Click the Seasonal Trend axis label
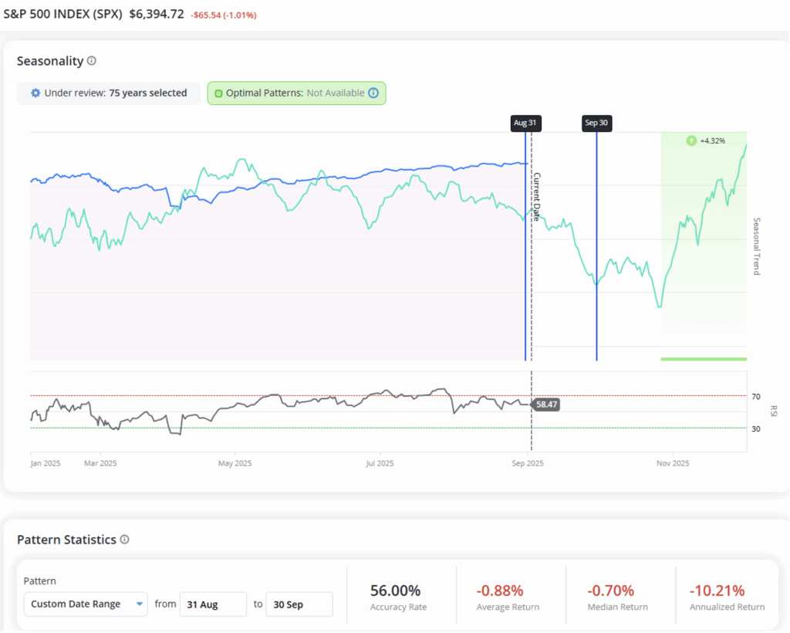This screenshot has height=633, width=790. point(756,246)
